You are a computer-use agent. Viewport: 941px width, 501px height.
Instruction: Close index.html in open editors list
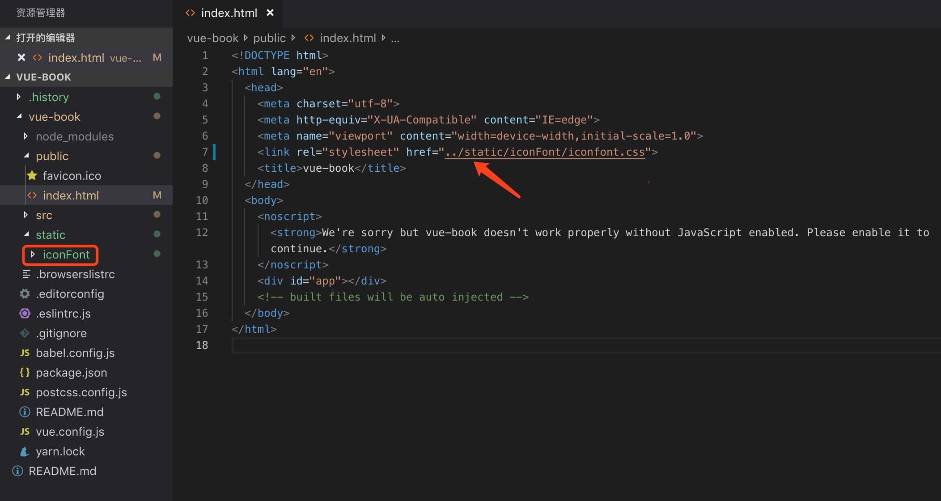click(21, 58)
